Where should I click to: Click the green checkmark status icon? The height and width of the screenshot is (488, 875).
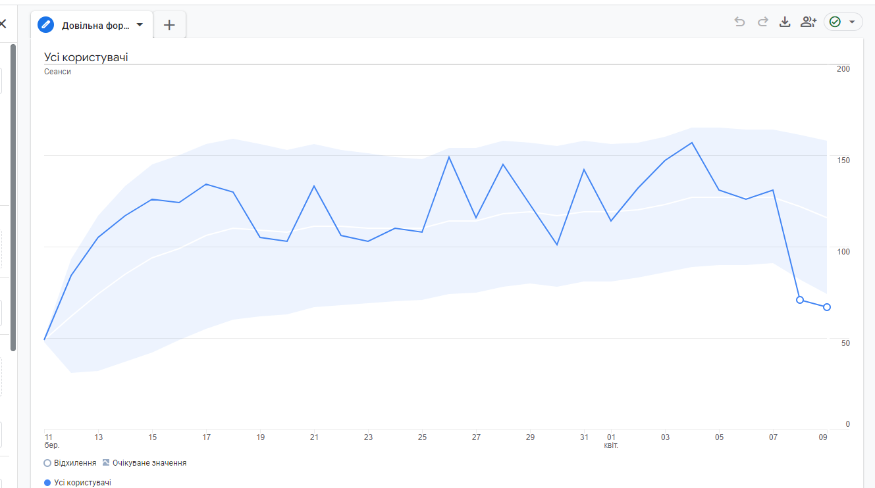pyautogui.click(x=835, y=22)
